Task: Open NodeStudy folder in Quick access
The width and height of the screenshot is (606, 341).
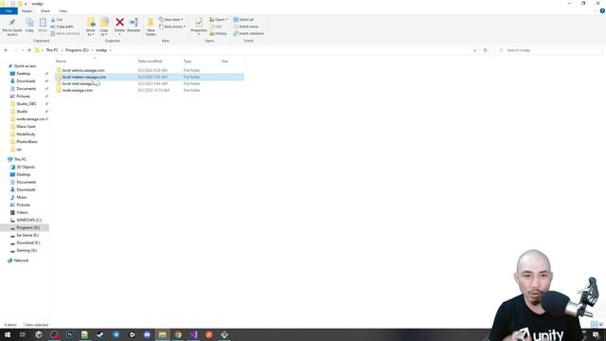Action: pos(26,135)
